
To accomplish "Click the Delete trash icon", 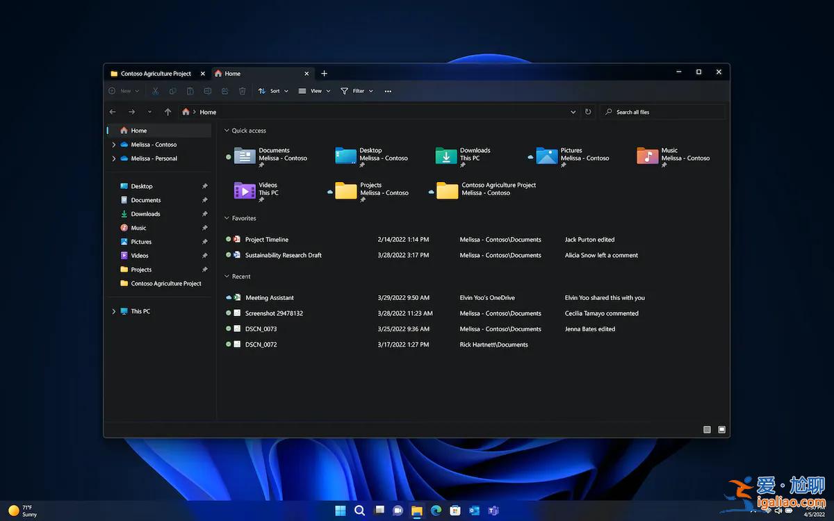I will click(x=242, y=90).
